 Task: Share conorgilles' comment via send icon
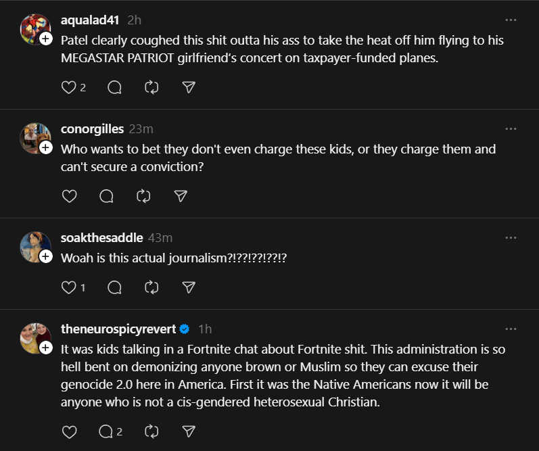pos(181,196)
